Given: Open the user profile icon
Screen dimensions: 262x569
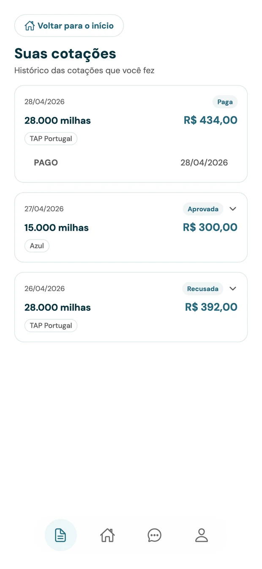Looking at the screenshot, I should (202, 535).
